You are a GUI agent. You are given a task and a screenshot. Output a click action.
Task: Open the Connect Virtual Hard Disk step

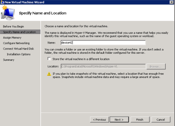[18, 49]
